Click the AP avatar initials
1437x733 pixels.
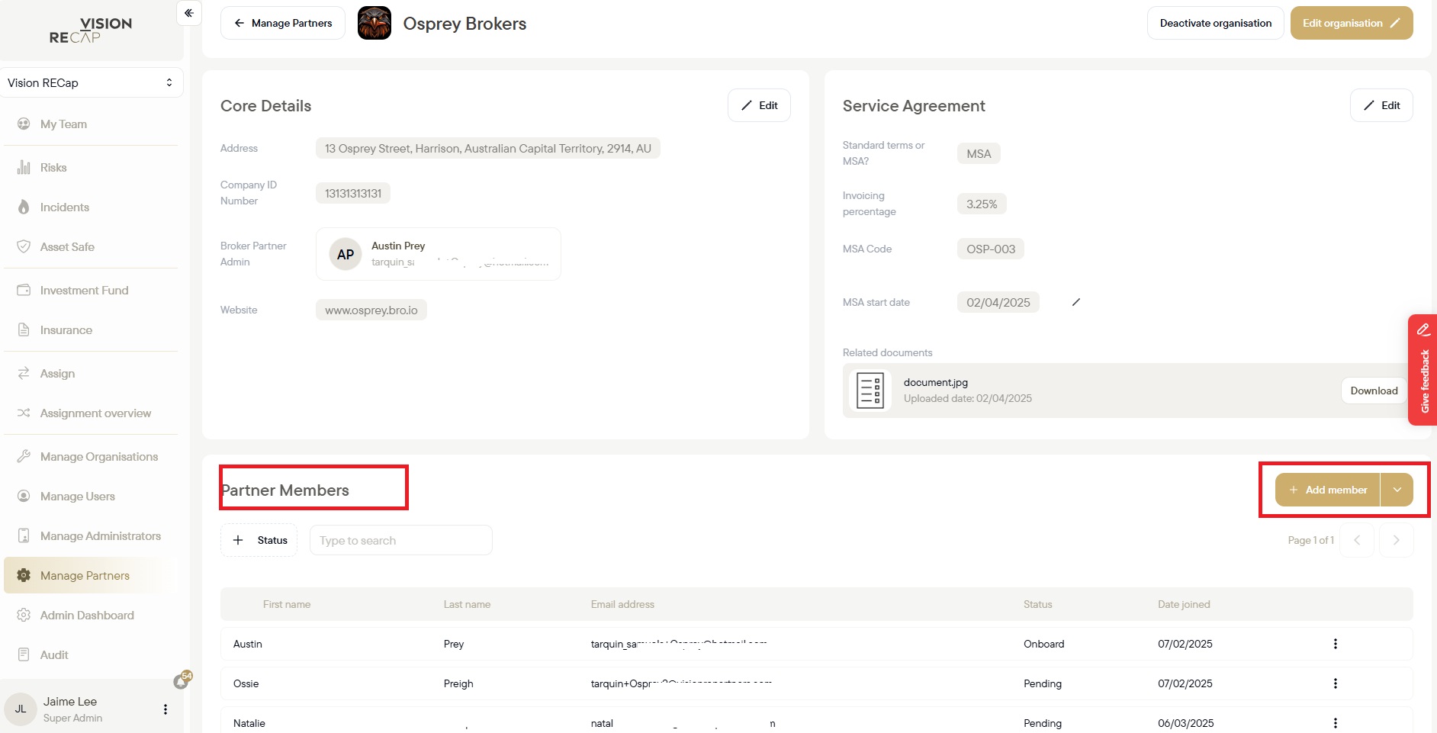click(x=346, y=254)
